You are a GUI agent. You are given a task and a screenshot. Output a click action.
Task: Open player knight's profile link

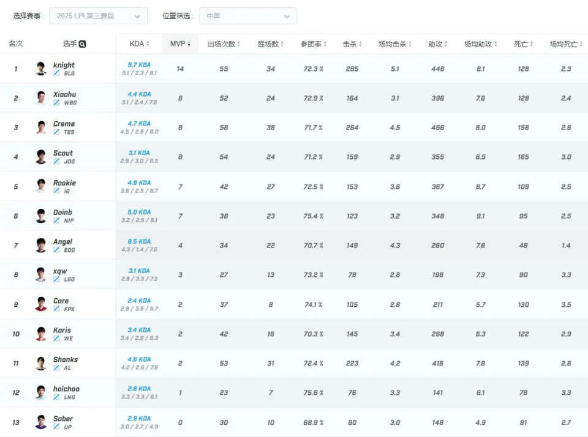tap(64, 65)
